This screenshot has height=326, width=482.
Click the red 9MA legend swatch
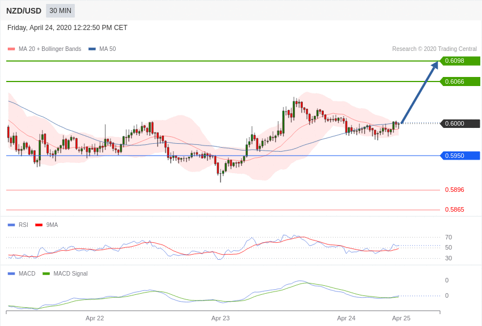coord(39,225)
